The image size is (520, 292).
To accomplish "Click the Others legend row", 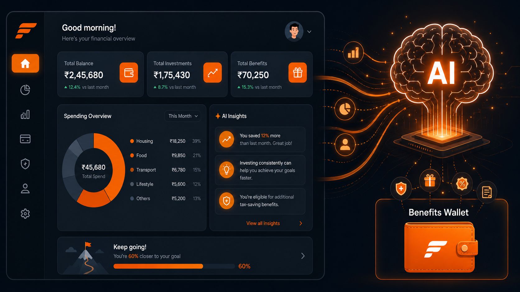I will click(165, 198).
